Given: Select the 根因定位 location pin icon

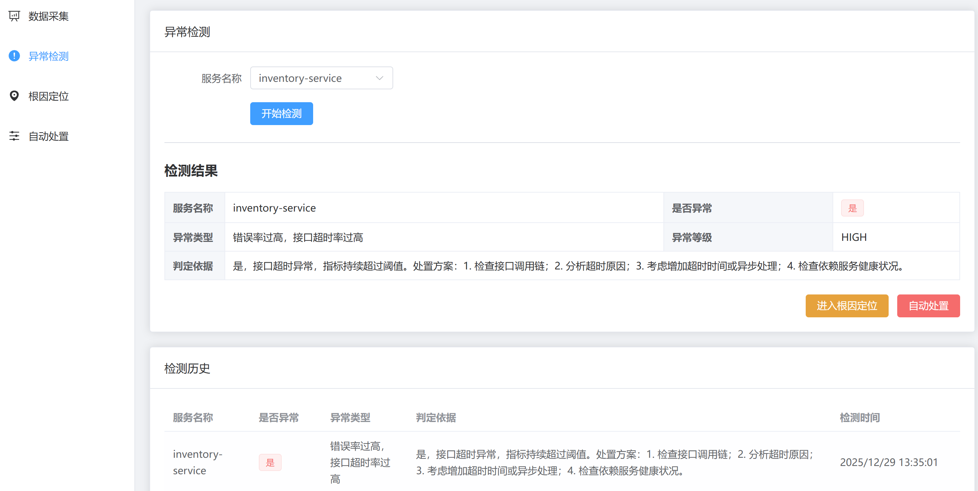Looking at the screenshot, I should coord(14,96).
